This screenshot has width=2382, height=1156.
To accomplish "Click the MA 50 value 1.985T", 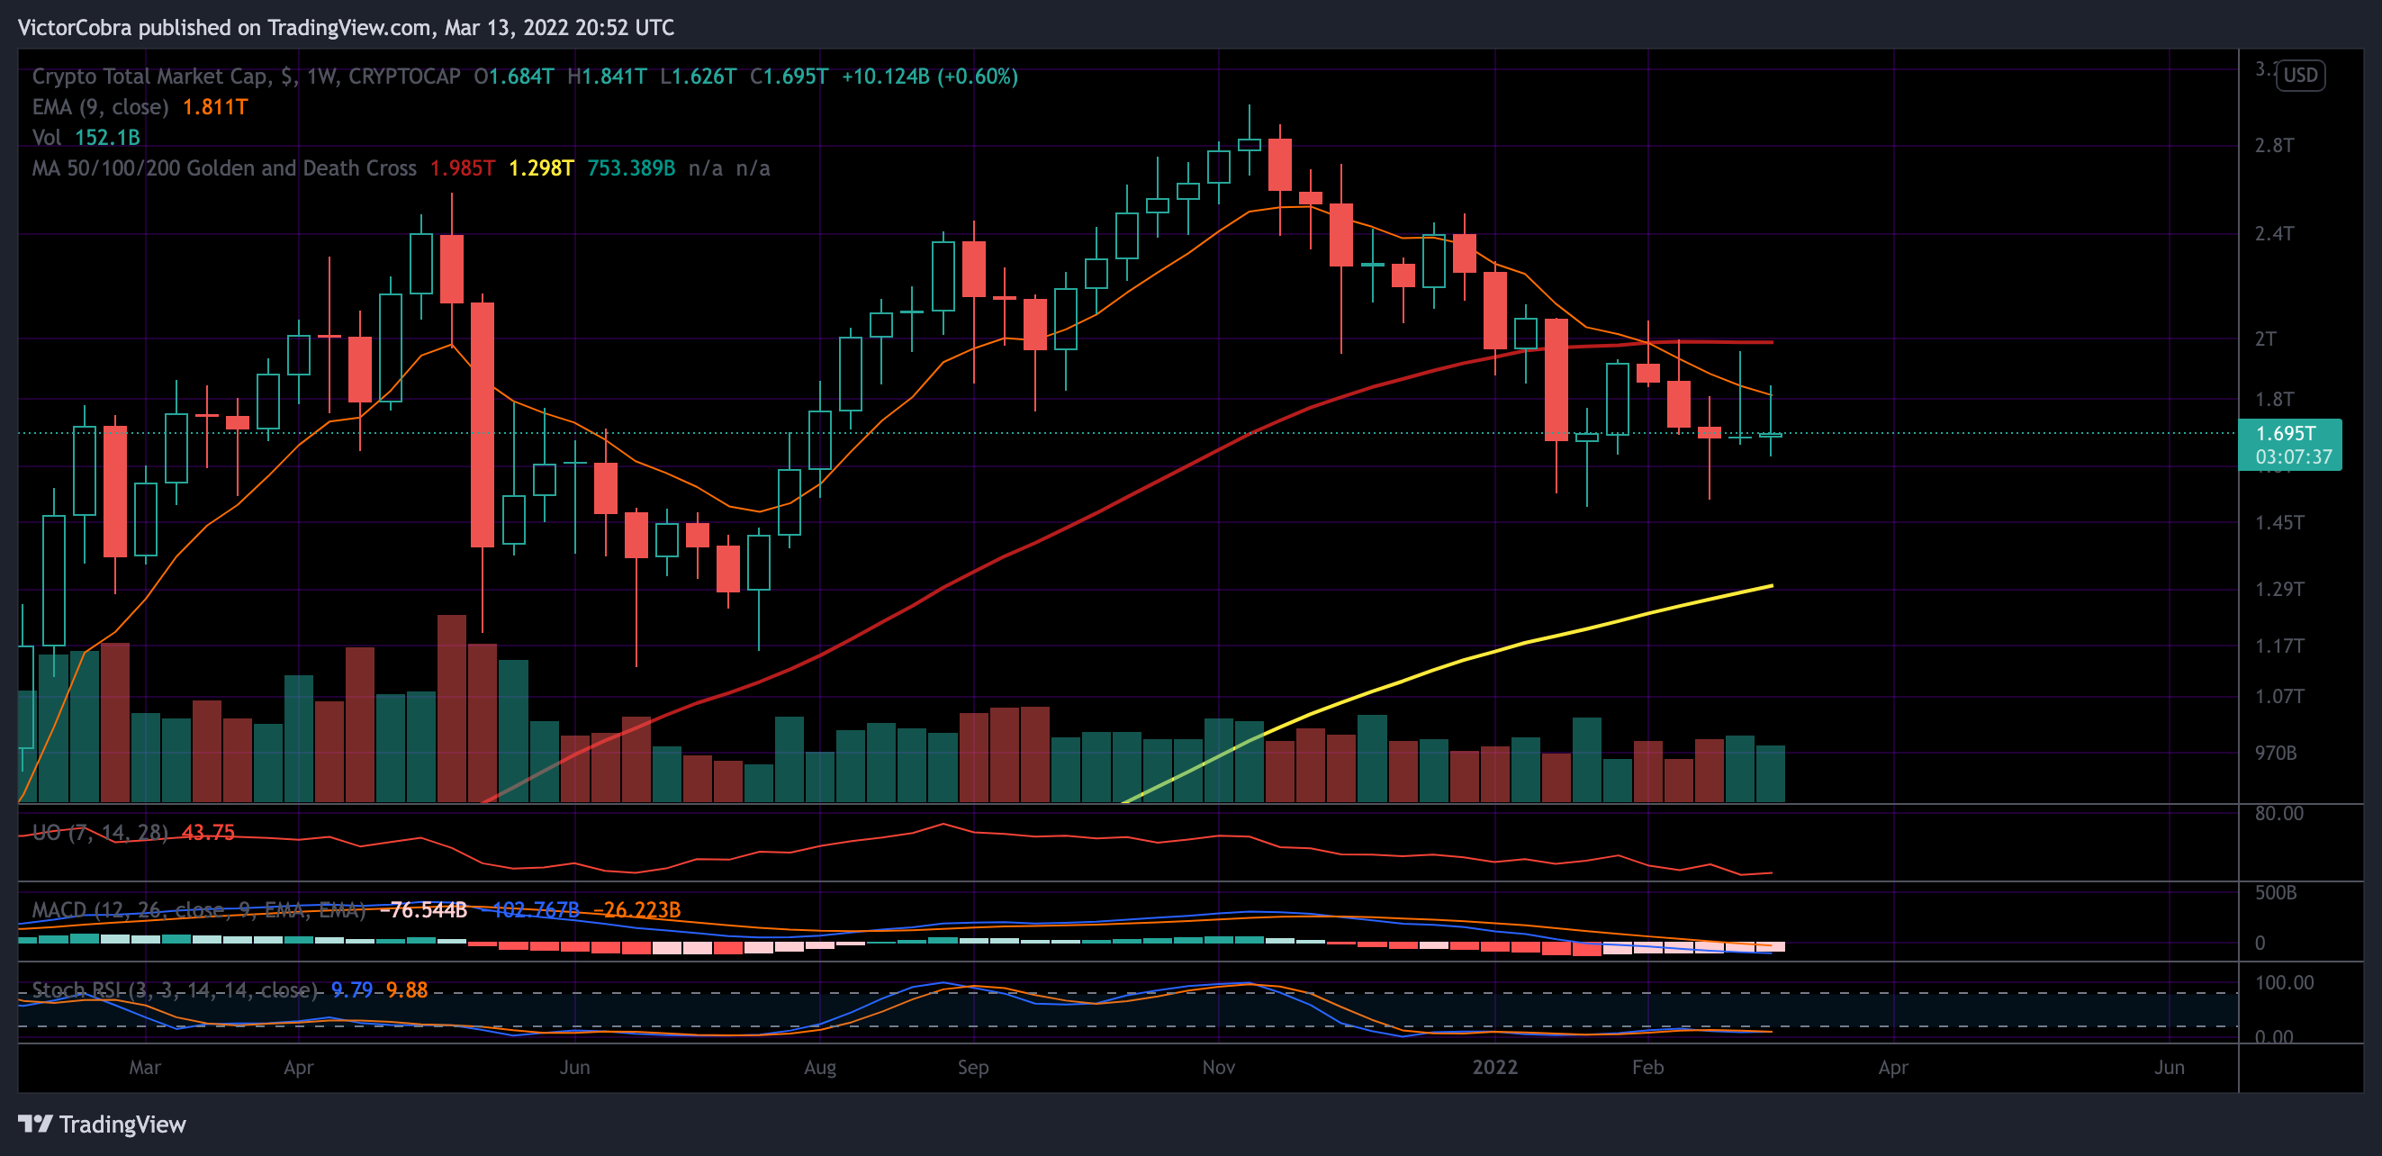I will pos(463,167).
